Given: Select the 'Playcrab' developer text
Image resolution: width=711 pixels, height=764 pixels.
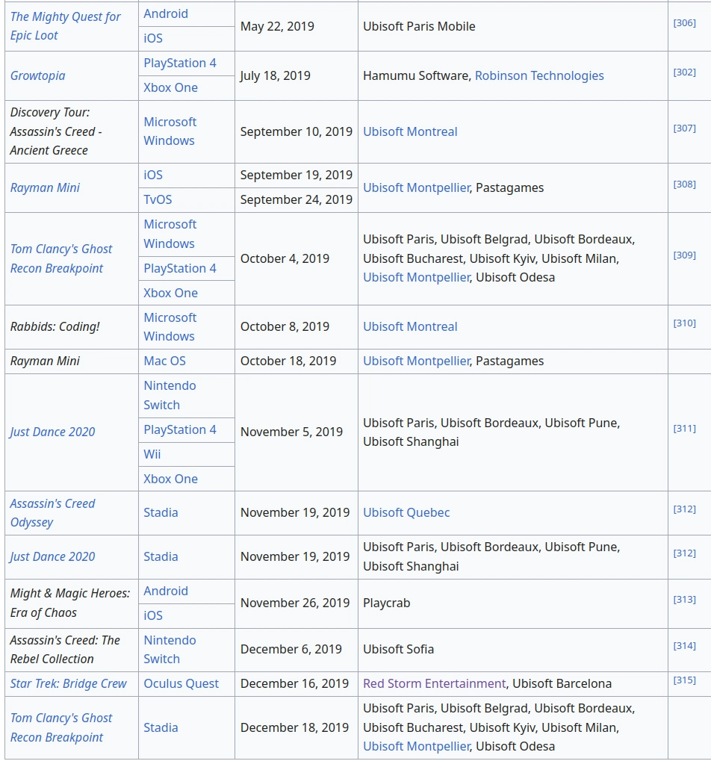Looking at the screenshot, I should (x=386, y=603).
